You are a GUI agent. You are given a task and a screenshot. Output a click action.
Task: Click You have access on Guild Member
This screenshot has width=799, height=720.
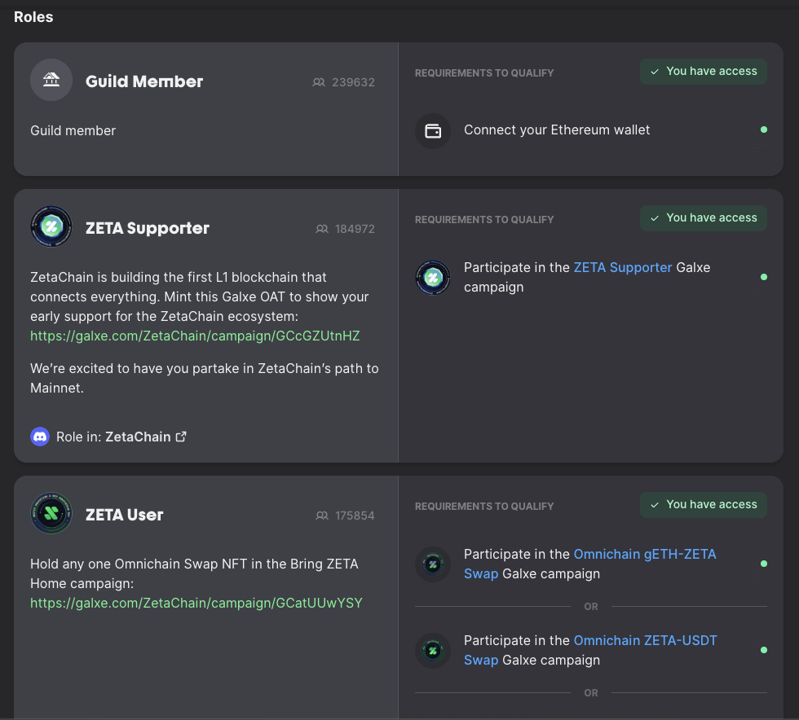pyautogui.click(x=703, y=71)
